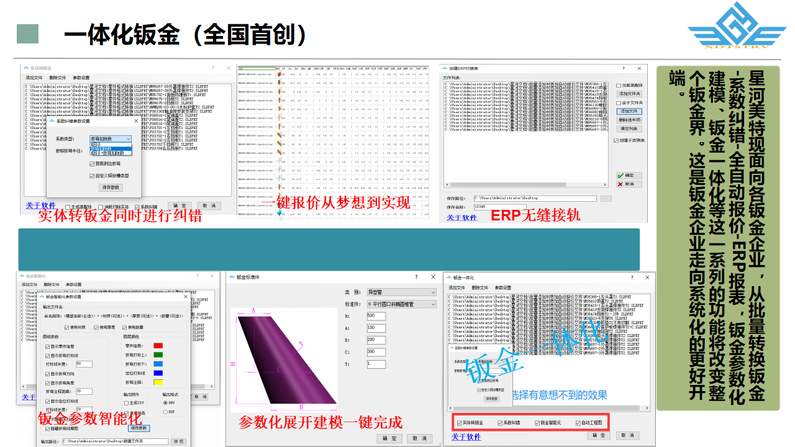Open 添加文件 menu in 实体转钣金 window

click(x=34, y=78)
